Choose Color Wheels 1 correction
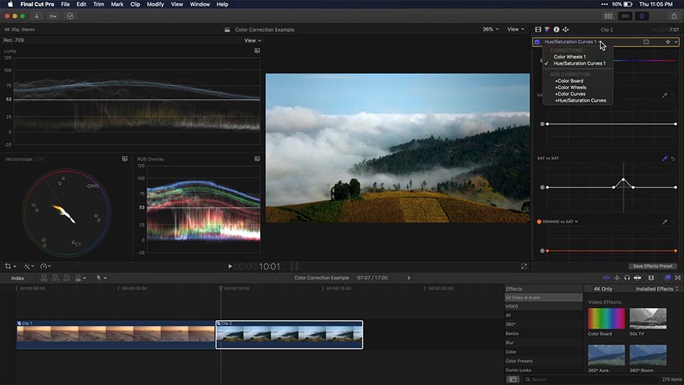 [570, 57]
